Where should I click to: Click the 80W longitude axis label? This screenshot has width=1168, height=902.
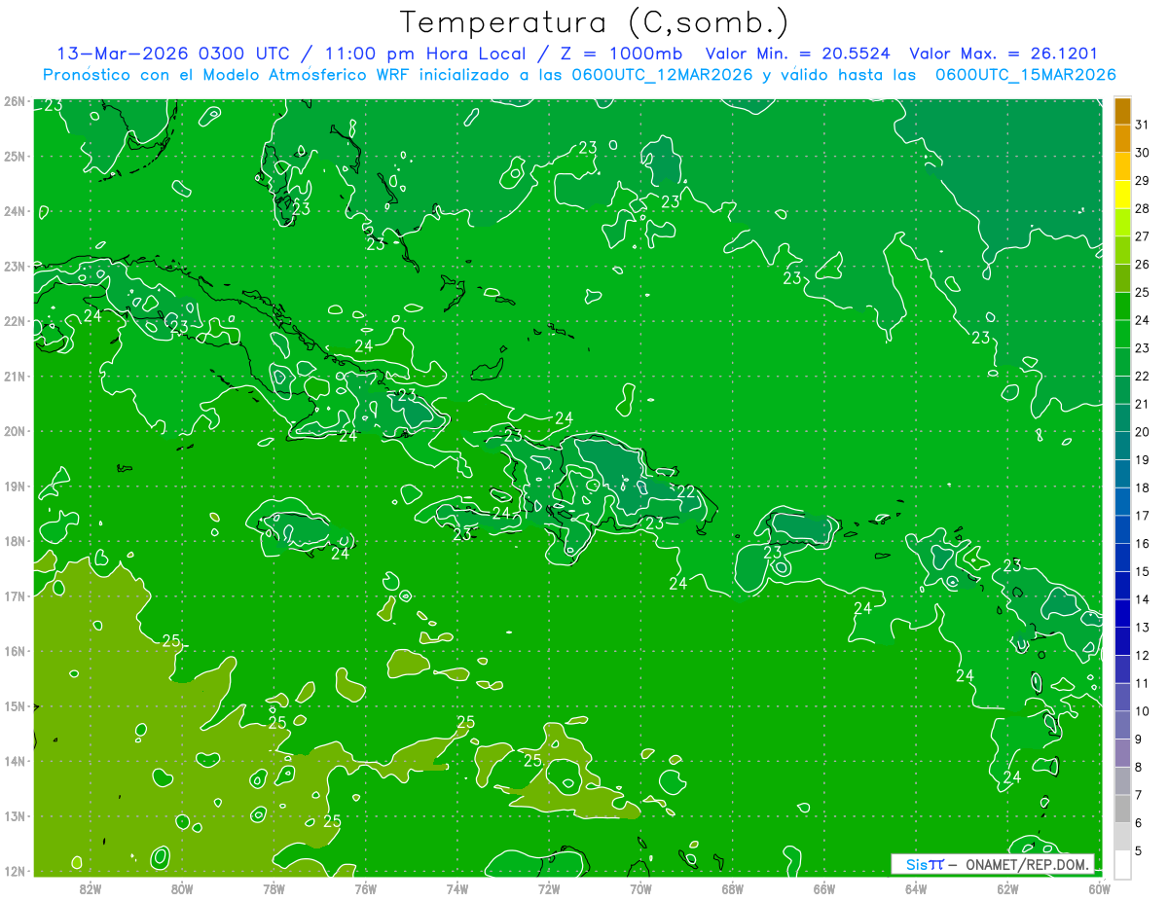tap(182, 888)
